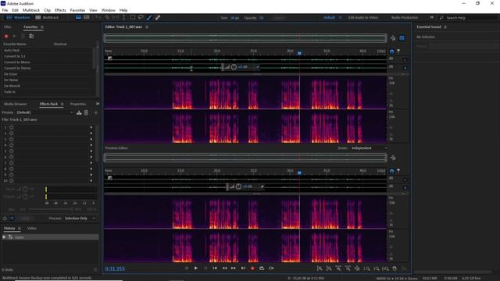
Task: Click Zoom In Time icon
Action: [338, 269]
